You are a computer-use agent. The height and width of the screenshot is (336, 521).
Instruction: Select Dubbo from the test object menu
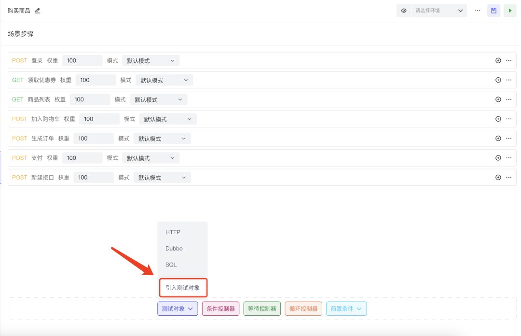pos(182,249)
